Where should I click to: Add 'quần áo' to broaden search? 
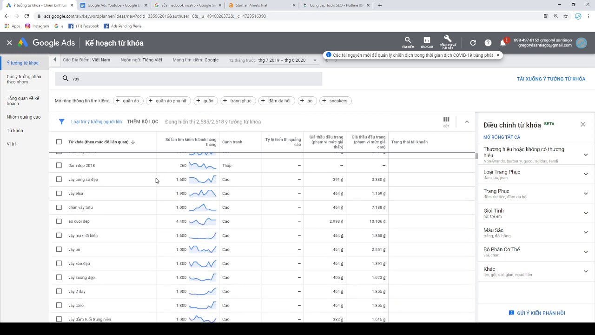click(127, 100)
